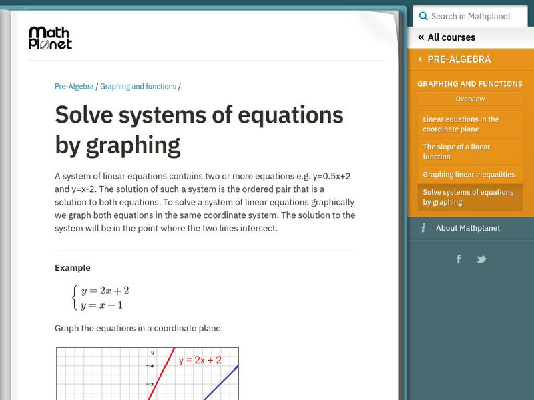Click the Math Planet logo
This screenshot has height=400, width=534.
pyautogui.click(x=51, y=38)
